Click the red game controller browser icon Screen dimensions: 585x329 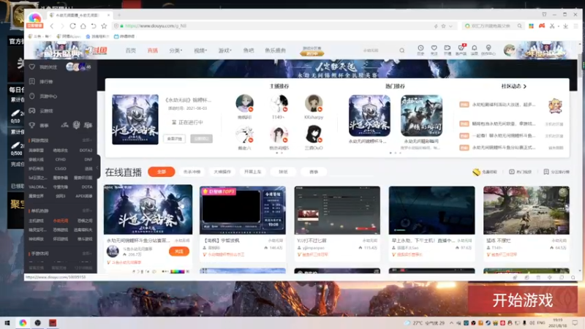pyautogui.click(x=542, y=26)
